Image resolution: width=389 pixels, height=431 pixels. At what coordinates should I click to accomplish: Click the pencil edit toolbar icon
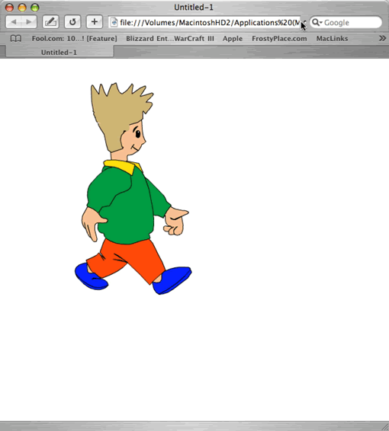50,22
